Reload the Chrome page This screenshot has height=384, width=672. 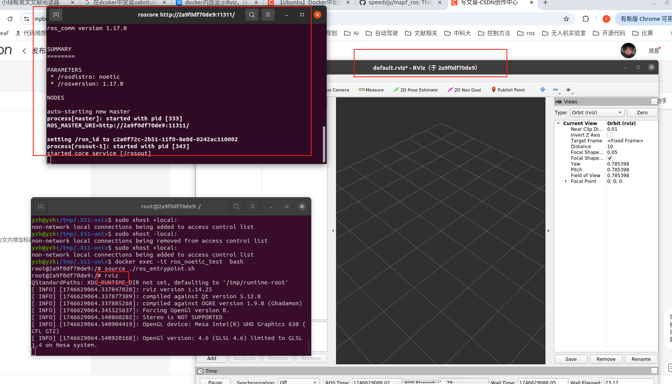point(10,19)
